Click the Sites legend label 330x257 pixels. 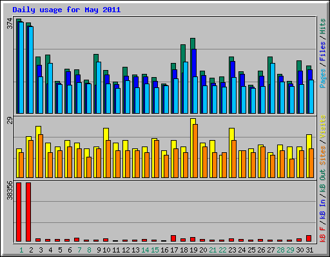tap(323, 155)
